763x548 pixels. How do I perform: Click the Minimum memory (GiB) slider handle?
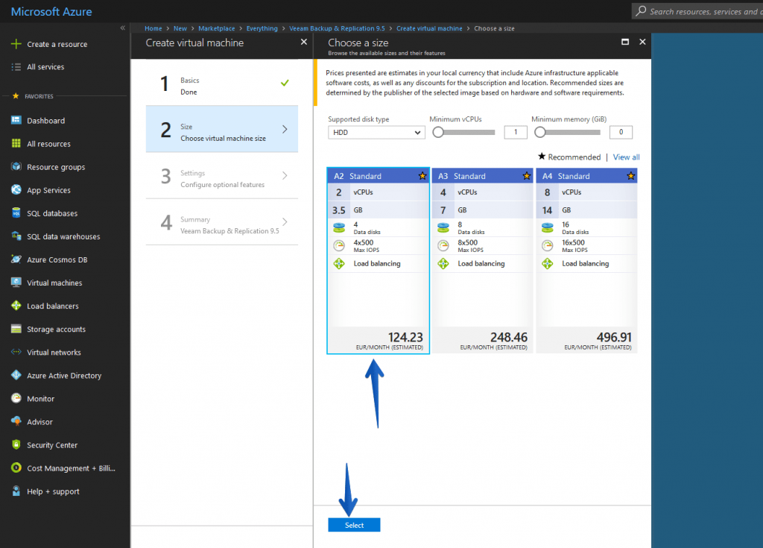[x=540, y=132]
